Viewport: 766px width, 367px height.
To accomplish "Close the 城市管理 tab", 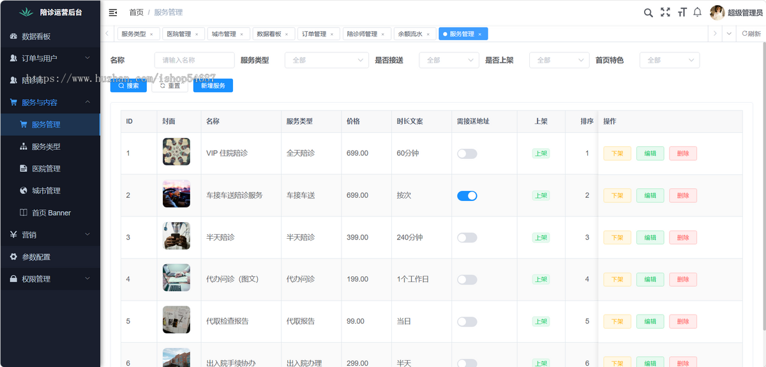I will 242,34.
